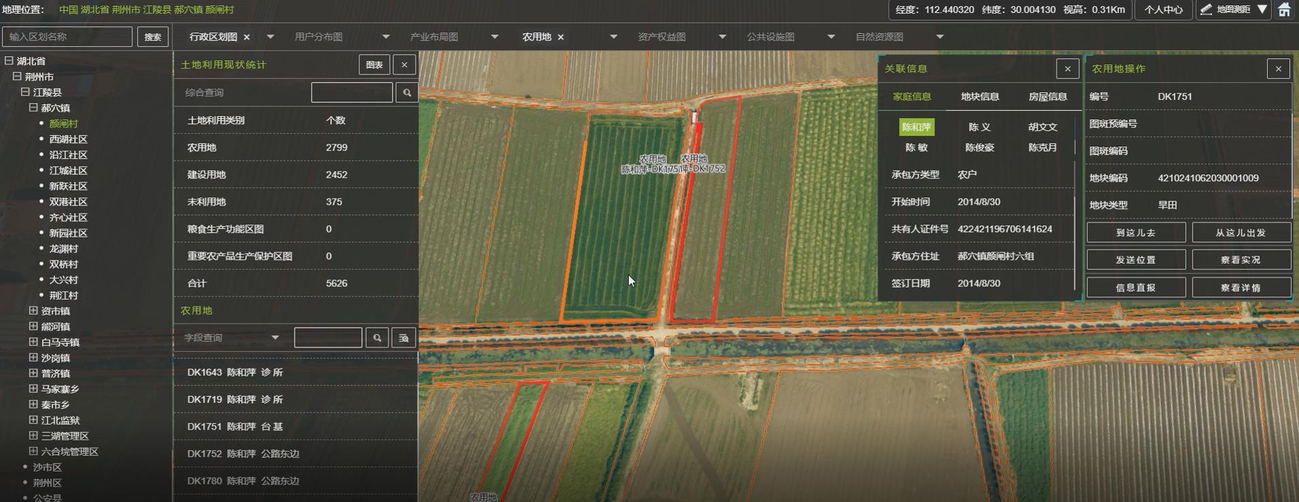
Task: Select 龙渊村 in the region tree
Action: pos(64,249)
